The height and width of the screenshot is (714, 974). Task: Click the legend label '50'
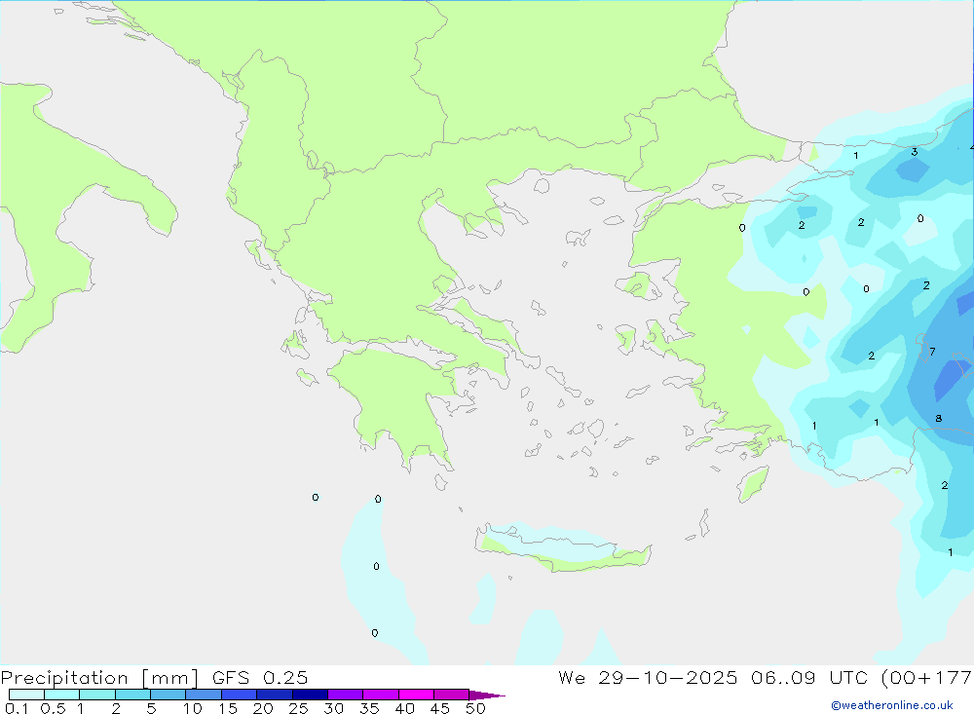pyautogui.click(x=475, y=708)
